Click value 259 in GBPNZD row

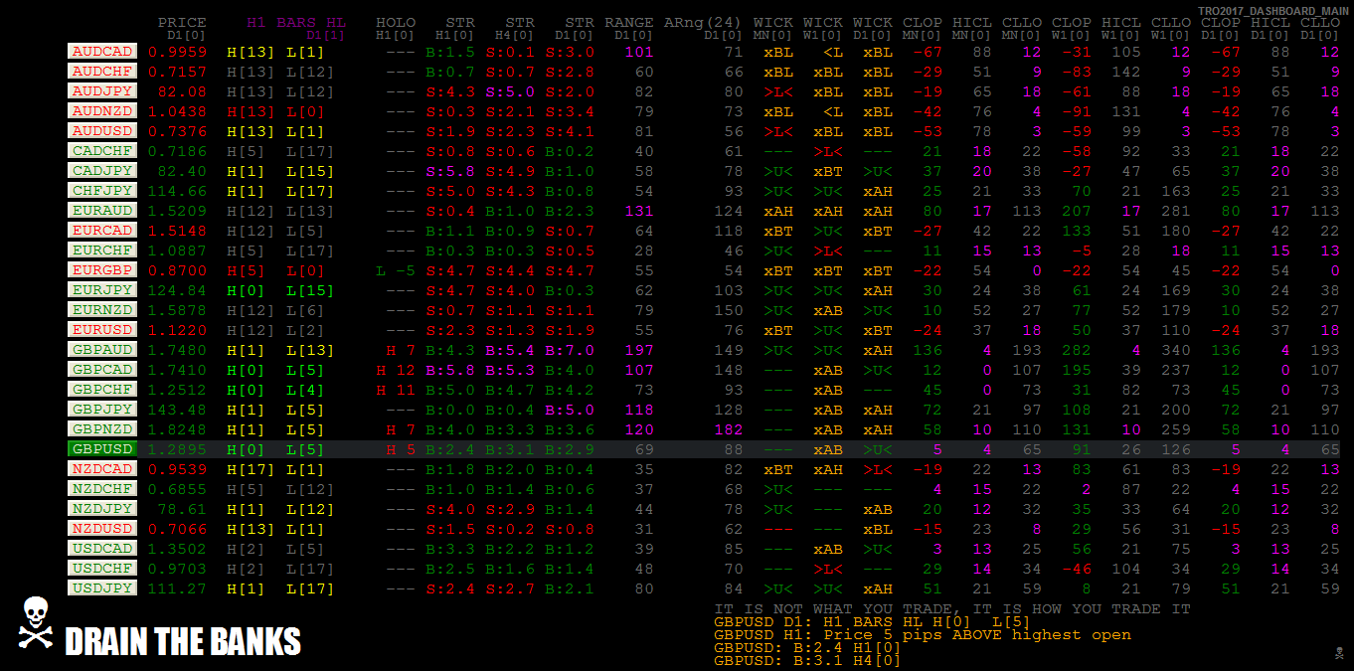(1176, 429)
